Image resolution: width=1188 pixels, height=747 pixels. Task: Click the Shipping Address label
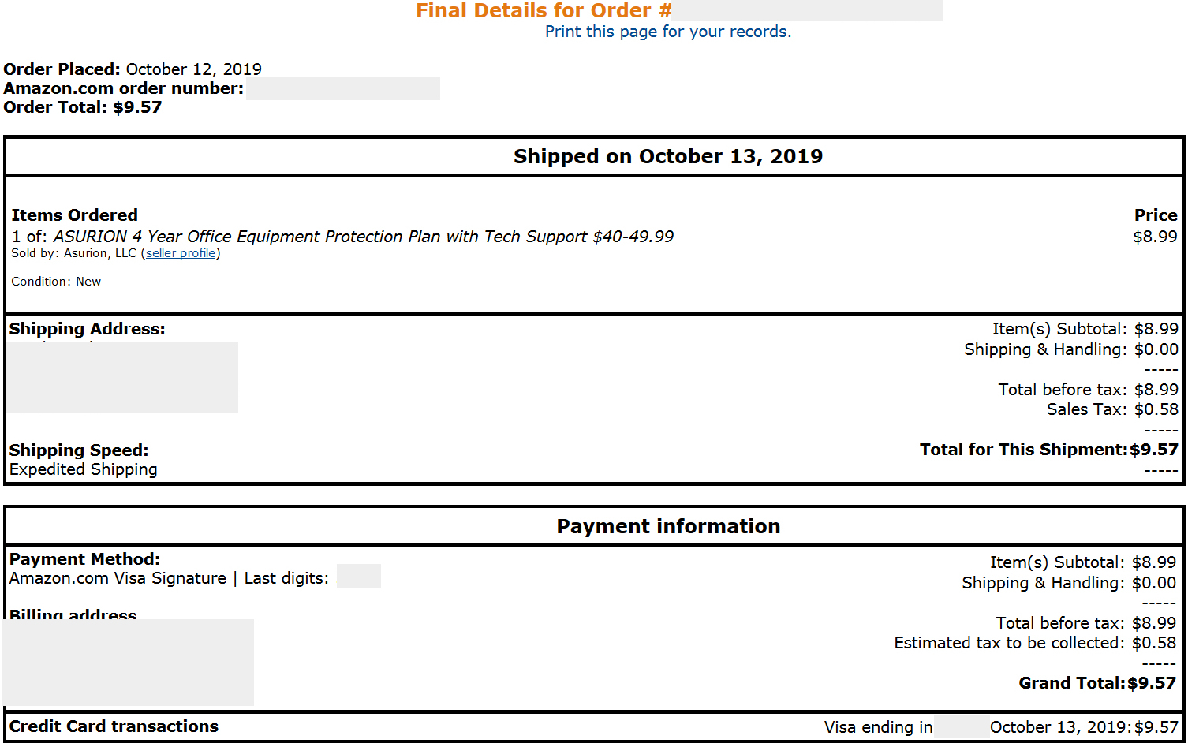point(88,329)
